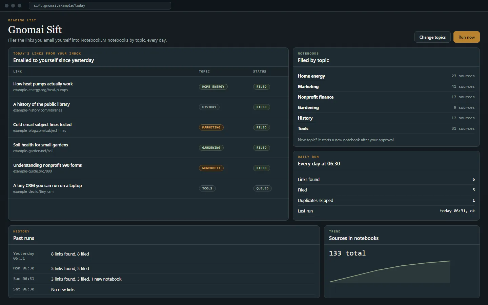488x305 pixels.
Task: Click past run '8 links found, 8 filed'
Action: click(70, 254)
